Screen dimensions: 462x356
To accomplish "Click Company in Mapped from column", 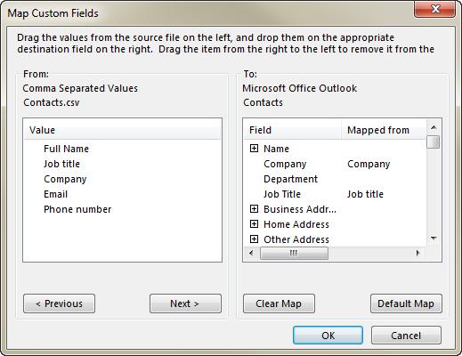I will tap(369, 164).
